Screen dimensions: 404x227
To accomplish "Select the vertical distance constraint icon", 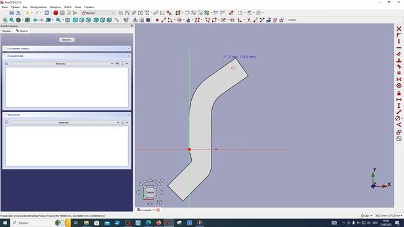I will tap(399, 105).
